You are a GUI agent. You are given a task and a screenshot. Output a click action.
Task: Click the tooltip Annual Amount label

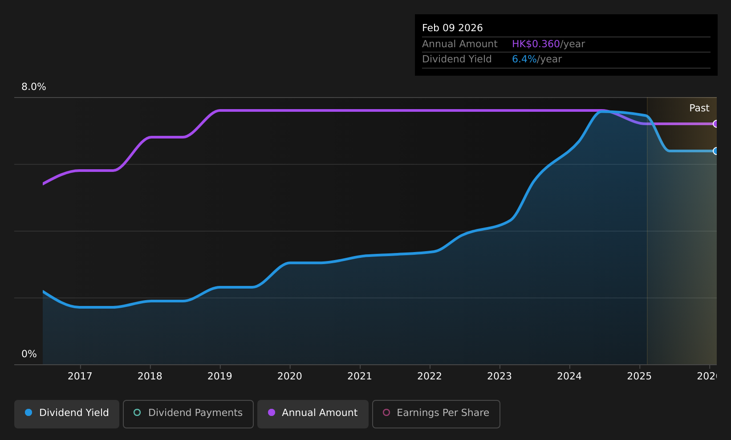tap(460, 44)
